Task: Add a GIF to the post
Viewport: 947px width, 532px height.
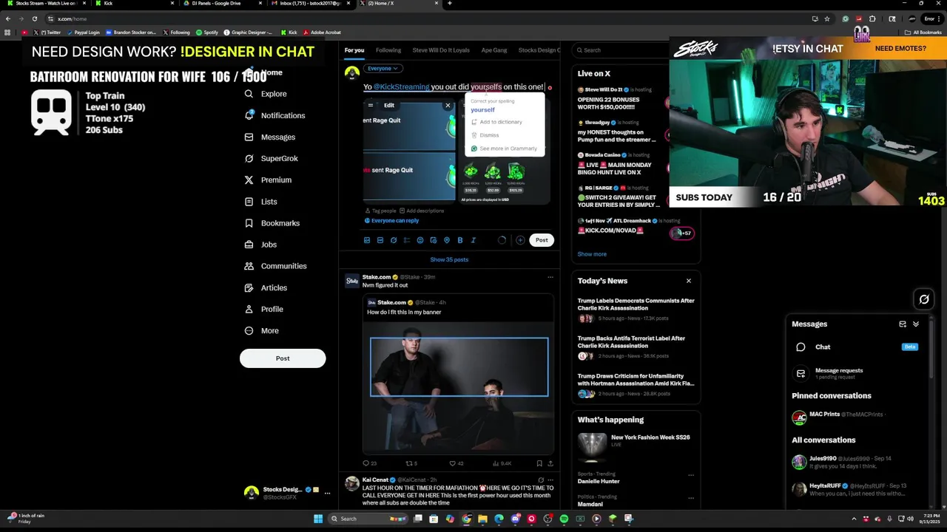Action: point(380,240)
